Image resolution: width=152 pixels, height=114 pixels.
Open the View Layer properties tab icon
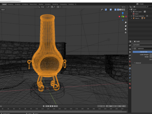(130, 55)
